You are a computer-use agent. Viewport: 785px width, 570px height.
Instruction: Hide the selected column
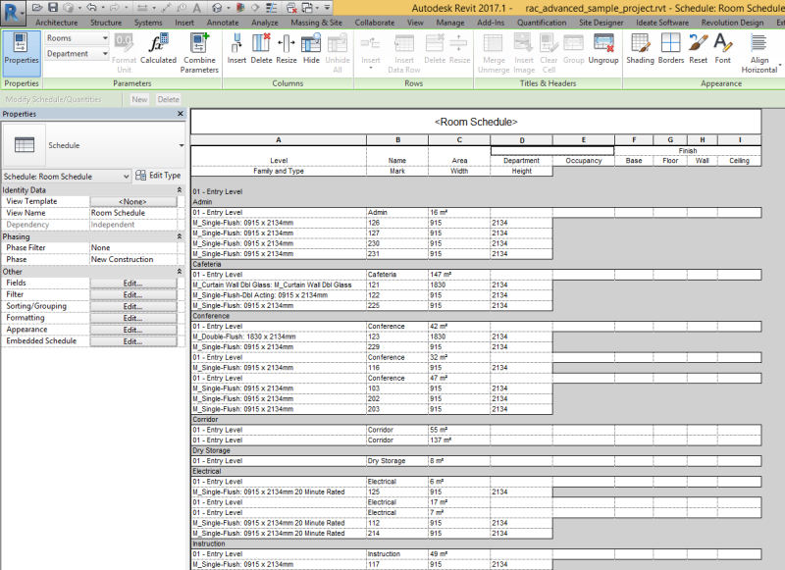click(310, 51)
